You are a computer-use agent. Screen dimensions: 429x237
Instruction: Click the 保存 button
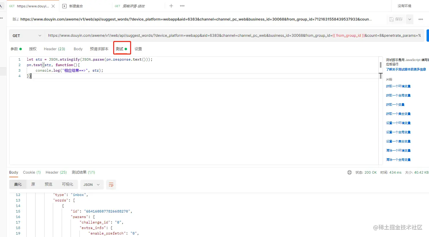[396, 19]
